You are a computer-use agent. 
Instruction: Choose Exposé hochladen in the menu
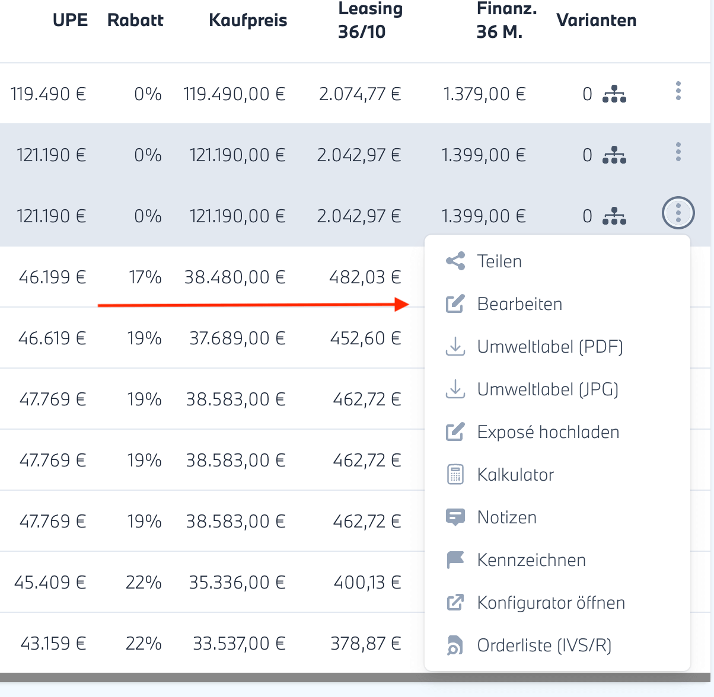pyautogui.click(x=547, y=432)
